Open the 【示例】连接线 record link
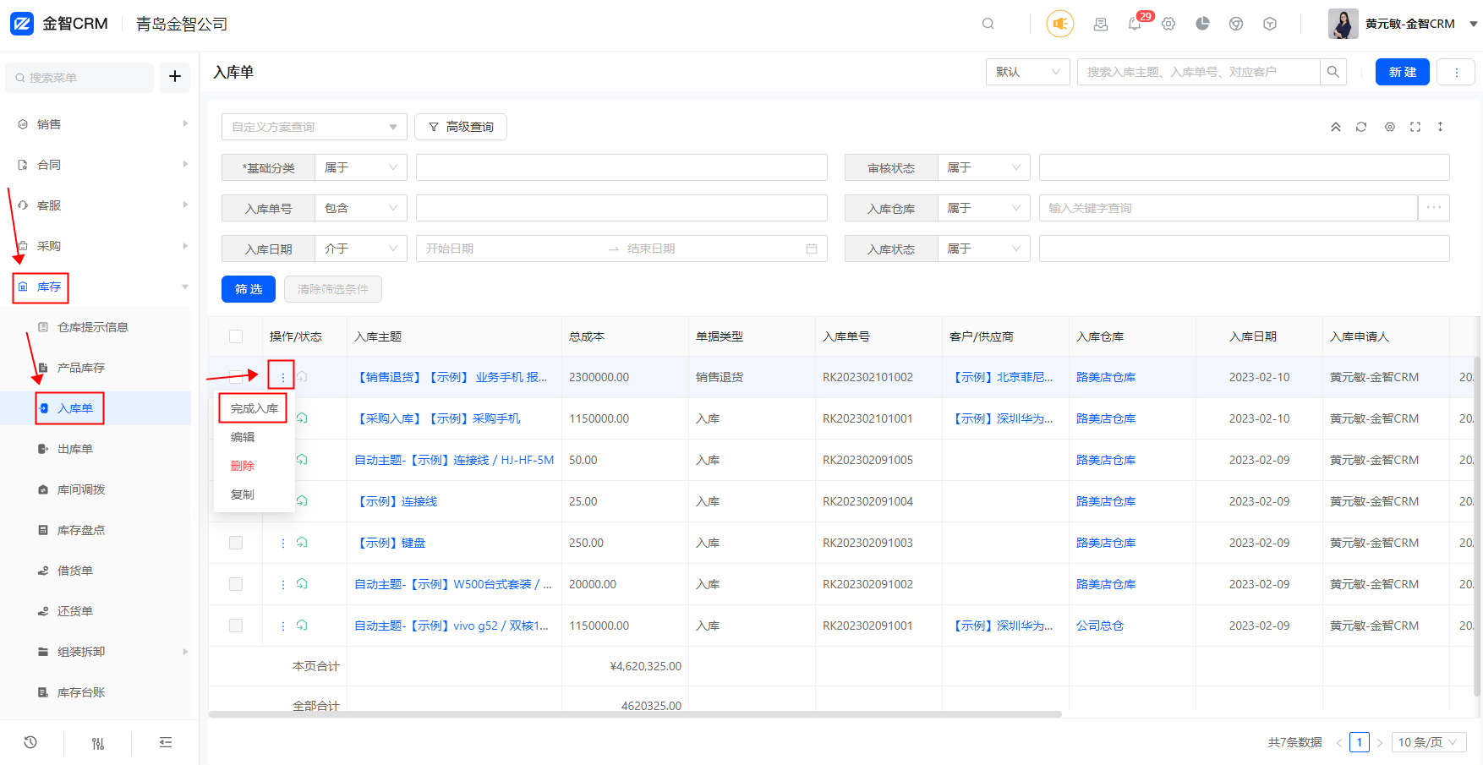The height and width of the screenshot is (765, 1483). pos(397,501)
